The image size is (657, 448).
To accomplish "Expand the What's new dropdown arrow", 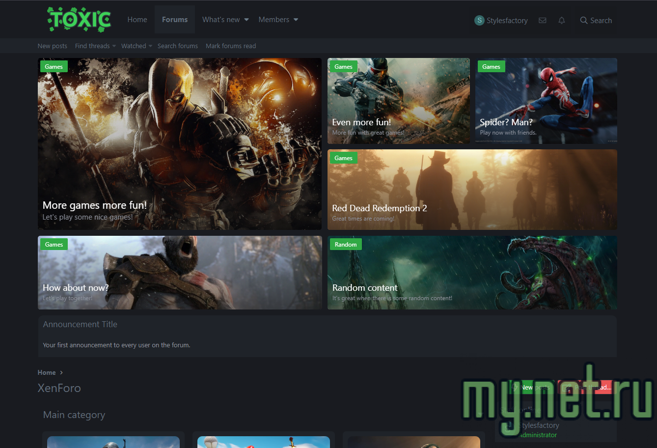I will (x=246, y=20).
